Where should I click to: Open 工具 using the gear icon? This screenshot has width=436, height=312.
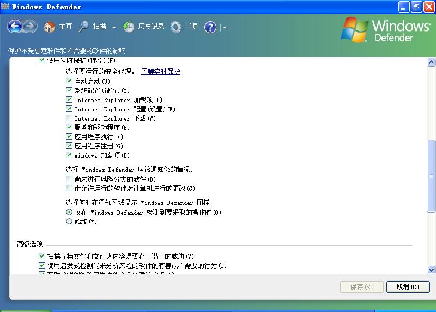pyautogui.click(x=176, y=27)
